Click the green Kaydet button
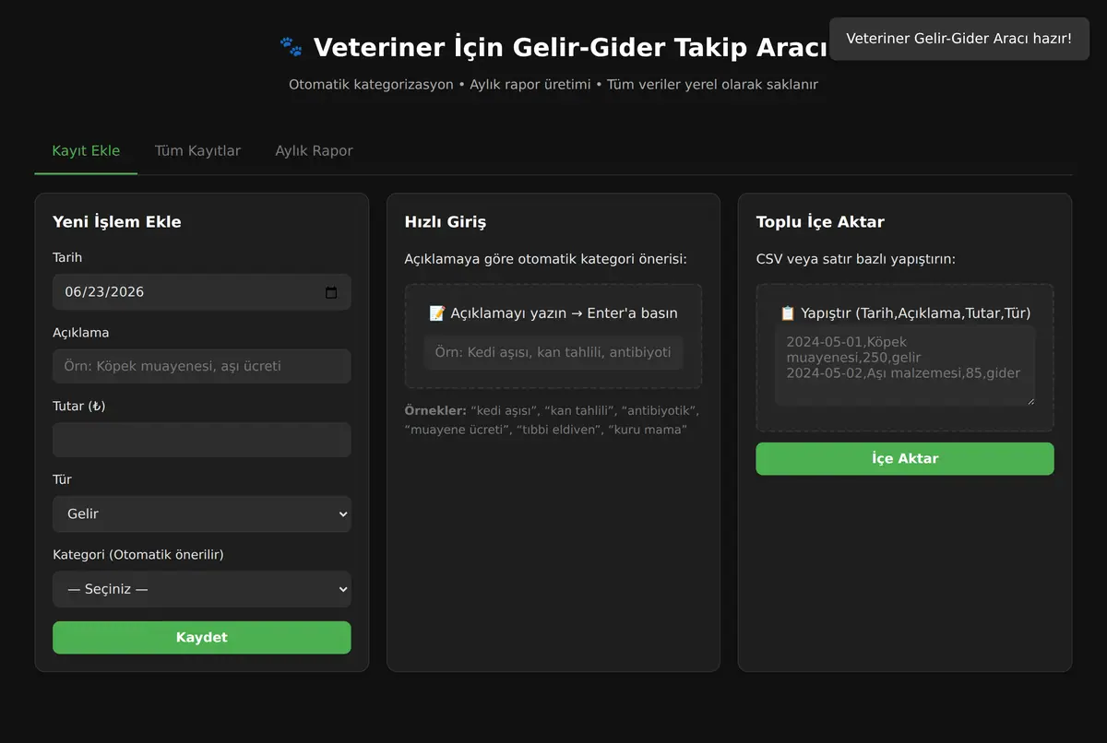The height and width of the screenshot is (743, 1107). click(x=202, y=637)
